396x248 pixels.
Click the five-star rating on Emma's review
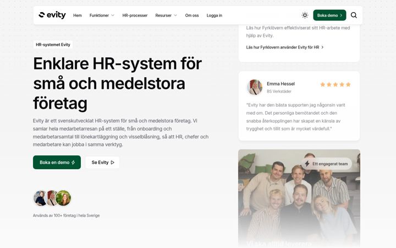[x=335, y=84]
